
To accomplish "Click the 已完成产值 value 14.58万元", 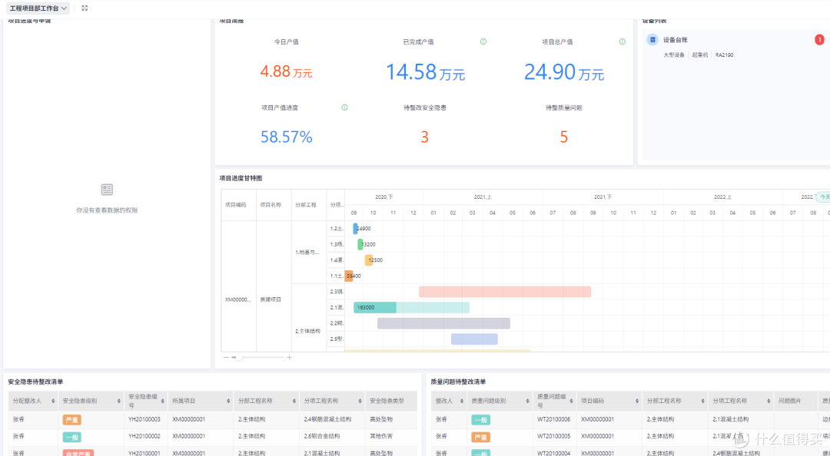I will click(x=425, y=72).
